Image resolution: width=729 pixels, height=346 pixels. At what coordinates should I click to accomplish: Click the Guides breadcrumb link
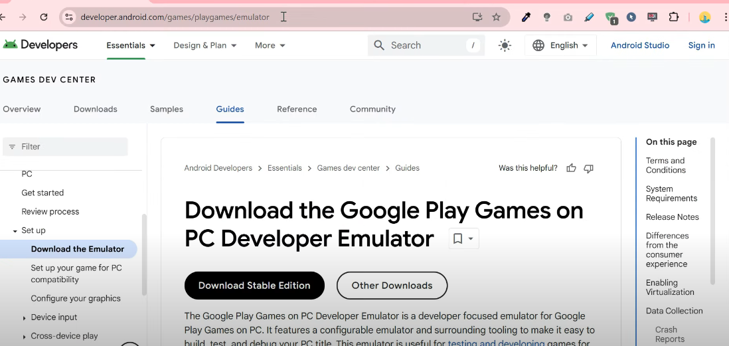[407, 168]
